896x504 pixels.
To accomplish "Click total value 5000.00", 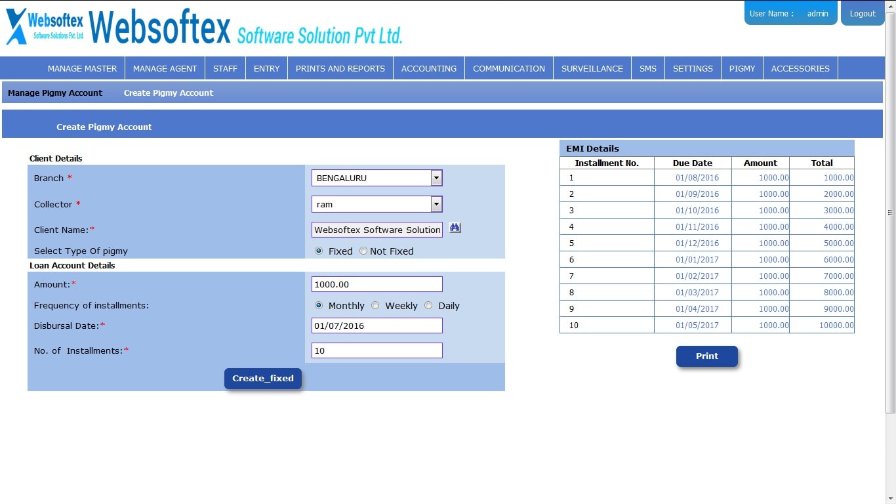I will [x=839, y=243].
